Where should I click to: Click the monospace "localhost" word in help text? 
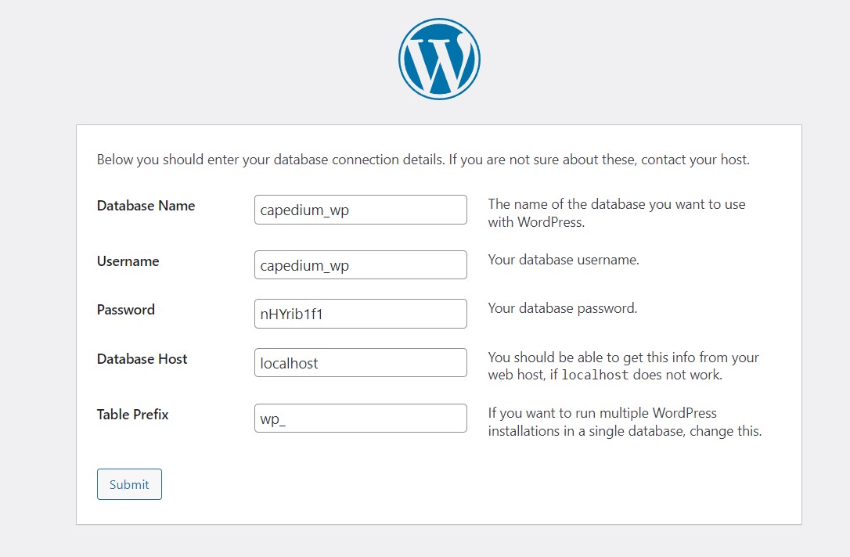click(595, 376)
